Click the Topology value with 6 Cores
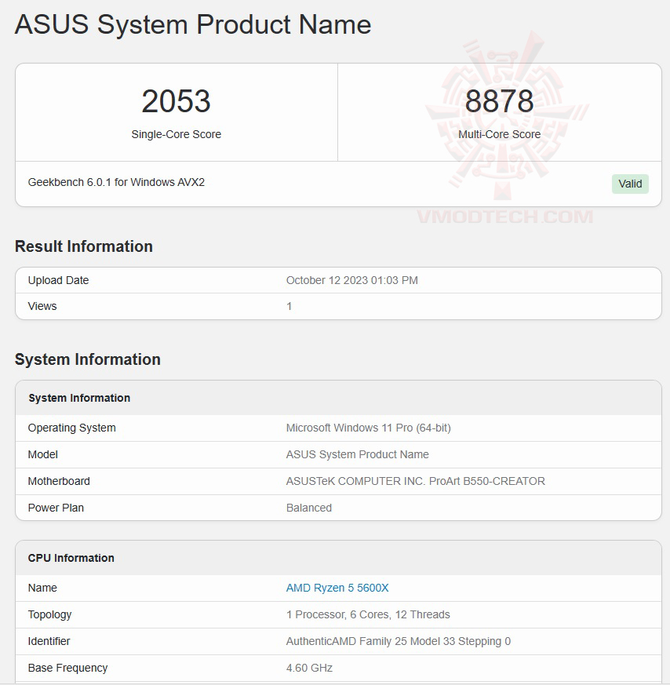Viewport: 670px width, 685px height. [368, 614]
